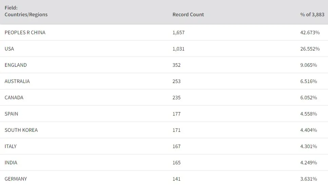328x185 pixels.
Task: Click the record count 1,031
Action: coord(178,49)
